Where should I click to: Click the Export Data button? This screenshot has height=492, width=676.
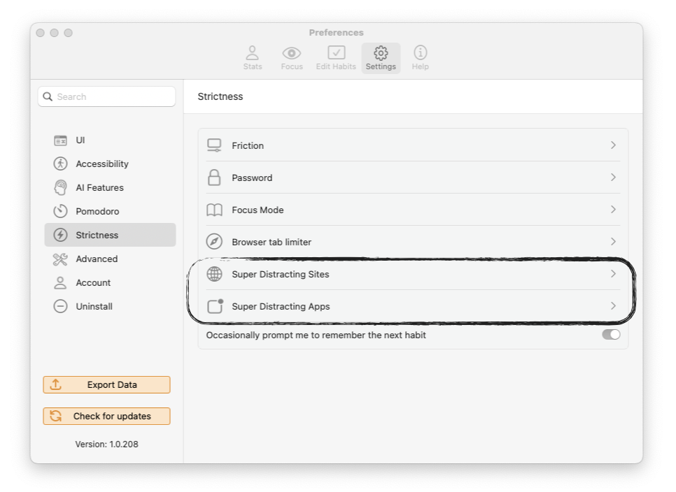tap(106, 385)
